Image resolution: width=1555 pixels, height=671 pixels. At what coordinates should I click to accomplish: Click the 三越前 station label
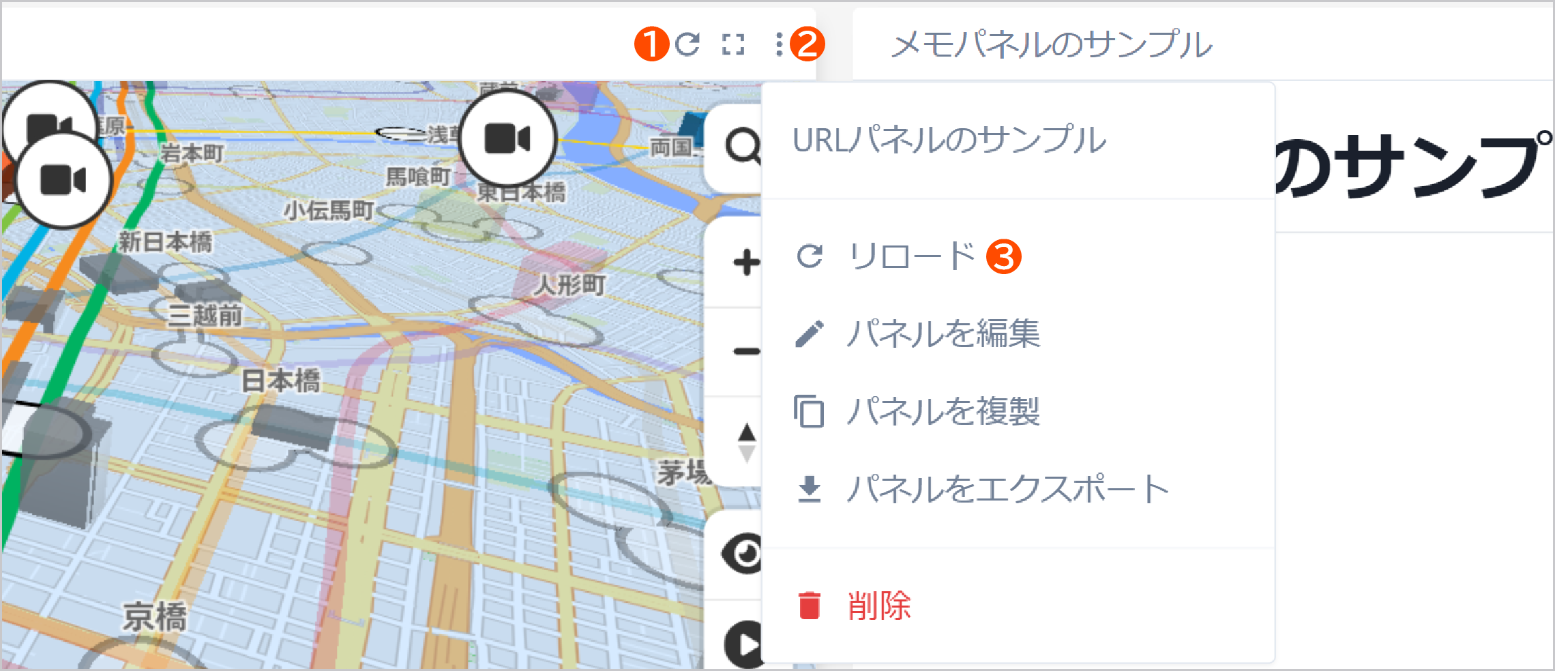click(x=205, y=316)
